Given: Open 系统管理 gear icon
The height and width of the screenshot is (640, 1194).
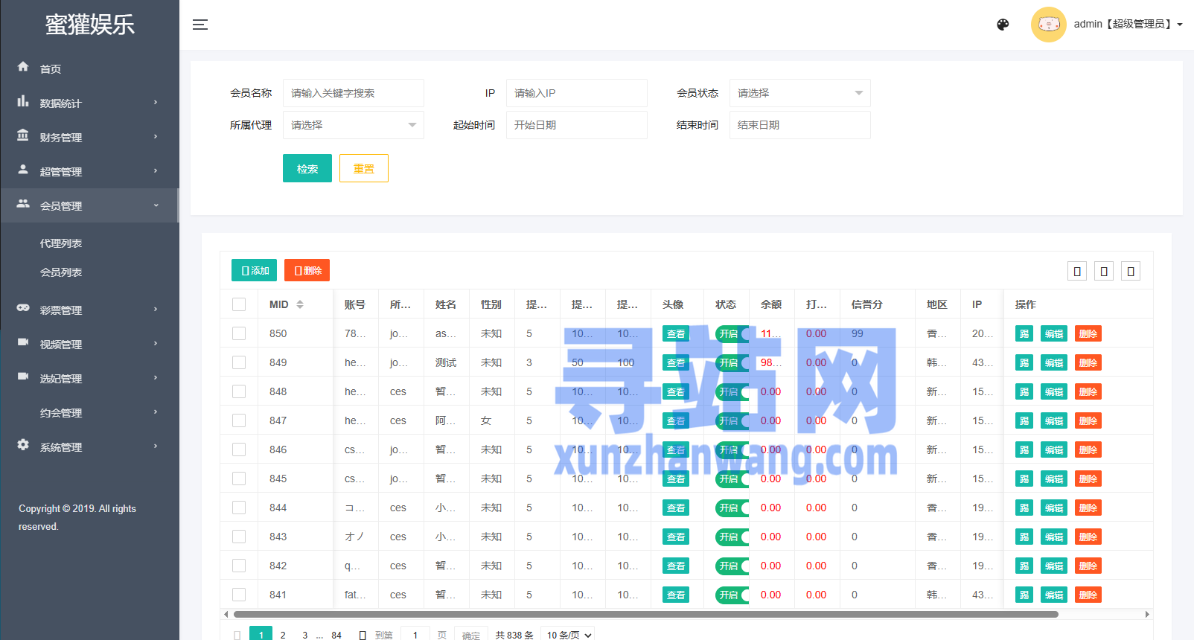Looking at the screenshot, I should pyautogui.click(x=23, y=445).
